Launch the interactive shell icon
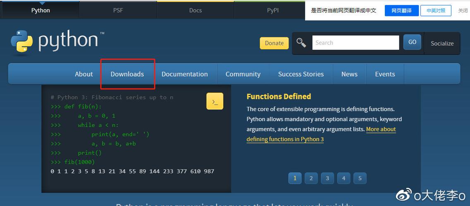Screen dimensions: 470x206 pyautogui.click(x=215, y=101)
